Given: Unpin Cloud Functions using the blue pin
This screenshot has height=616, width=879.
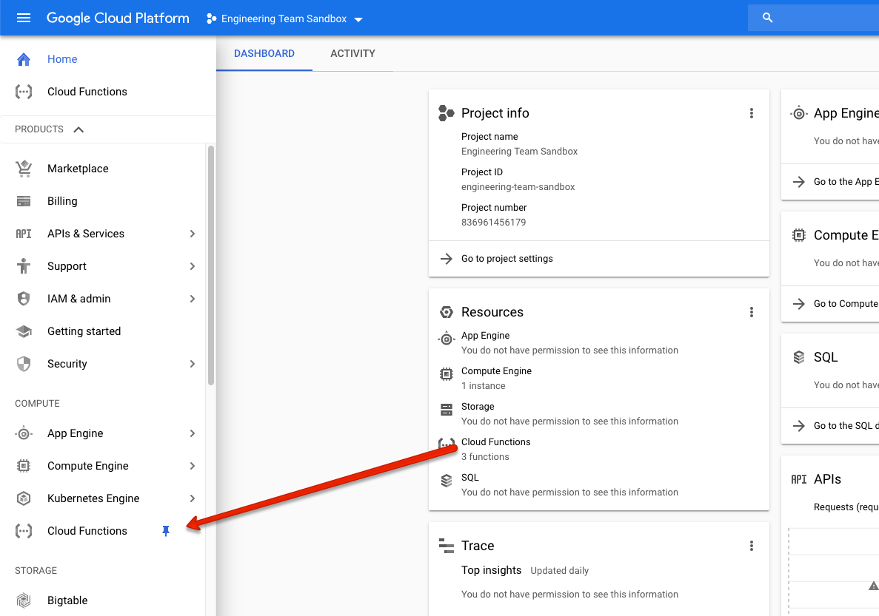Looking at the screenshot, I should 165,531.
